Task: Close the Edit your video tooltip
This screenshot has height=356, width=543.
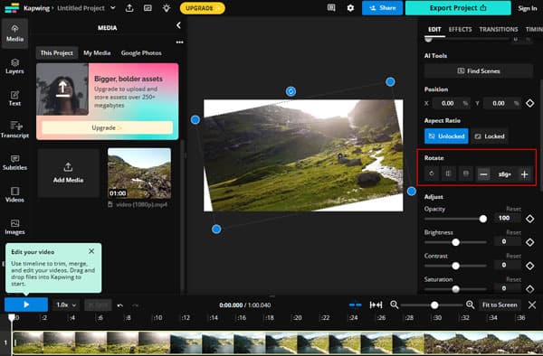Action: [91, 251]
